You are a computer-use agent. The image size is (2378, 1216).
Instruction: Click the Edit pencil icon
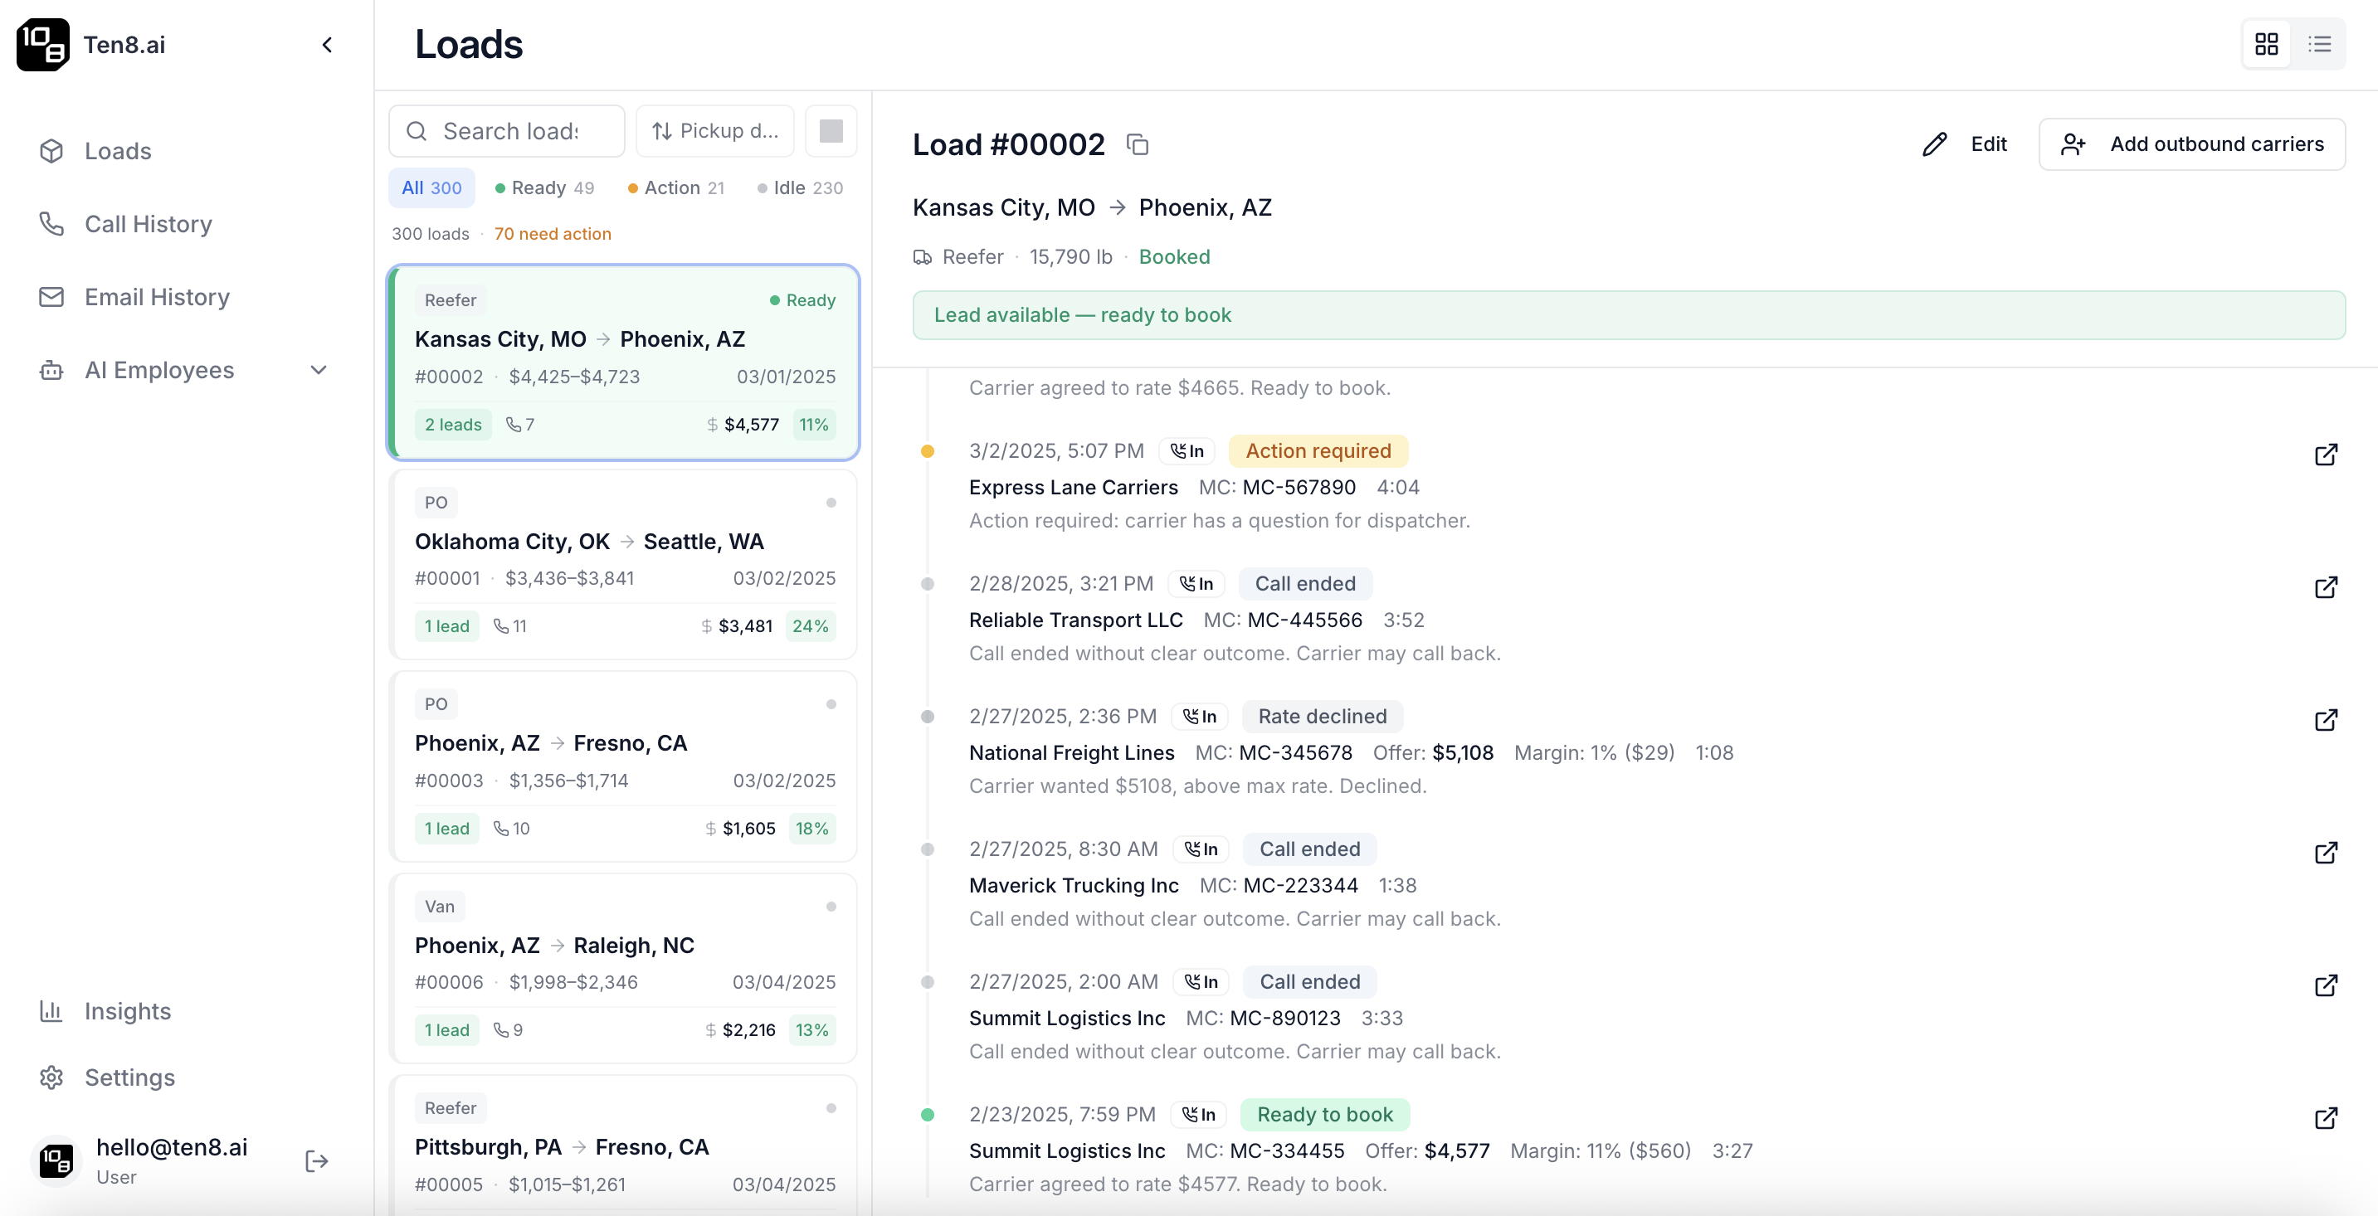[1935, 145]
